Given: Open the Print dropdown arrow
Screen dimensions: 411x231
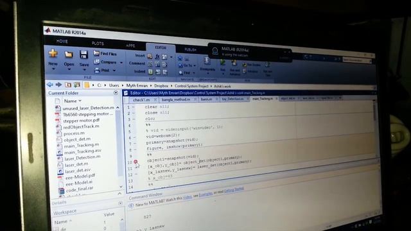Looking at the screenshot, I should tap(114, 71).
